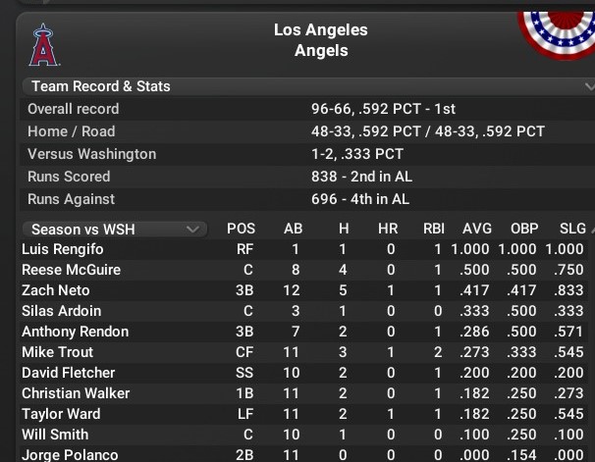This screenshot has width=595, height=462.
Task: Click the Los Angeles Angels team logo
Action: click(x=44, y=45)
